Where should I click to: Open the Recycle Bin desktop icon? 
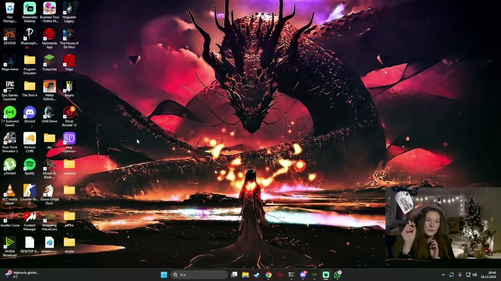pyautogui.click(x=10, y=12)
